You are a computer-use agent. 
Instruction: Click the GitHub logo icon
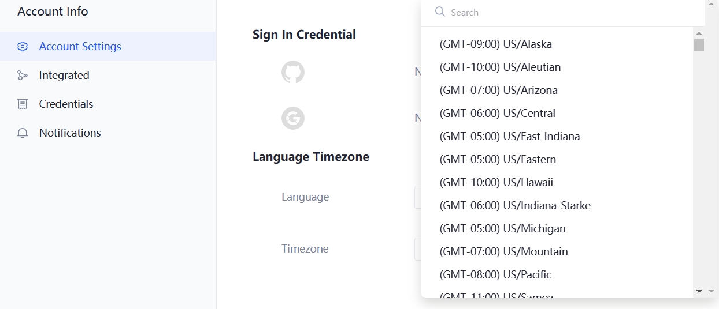293,73
